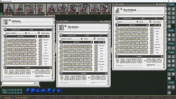Screen dimensions: 176x99
Task: Open the puzzle-piece modules icon under LIBR
Action: click(173, 35)
